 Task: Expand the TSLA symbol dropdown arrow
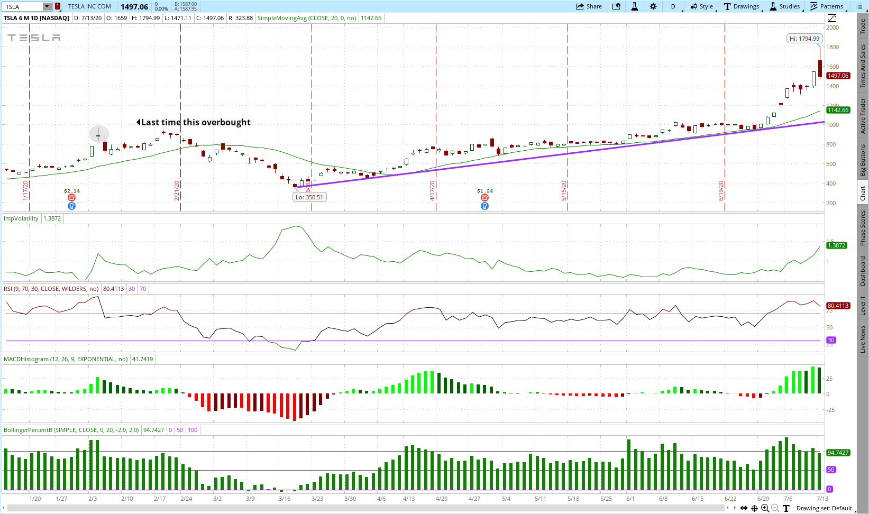pyautogui.click(x=47, y=6)
